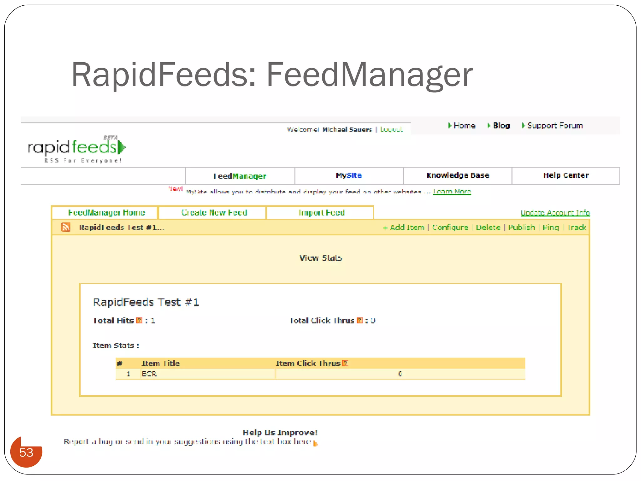Viewport: 641px width, 481px height.
Task: Click the BCR item title cell
Action: [x=208, y=374]
